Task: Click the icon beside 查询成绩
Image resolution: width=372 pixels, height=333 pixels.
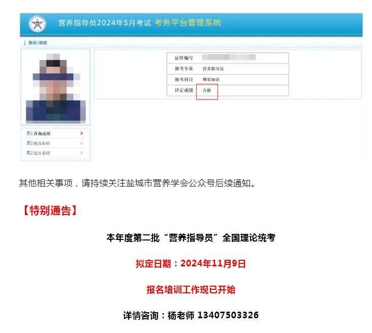Action: pyautogui.click(x=29, y=133)
